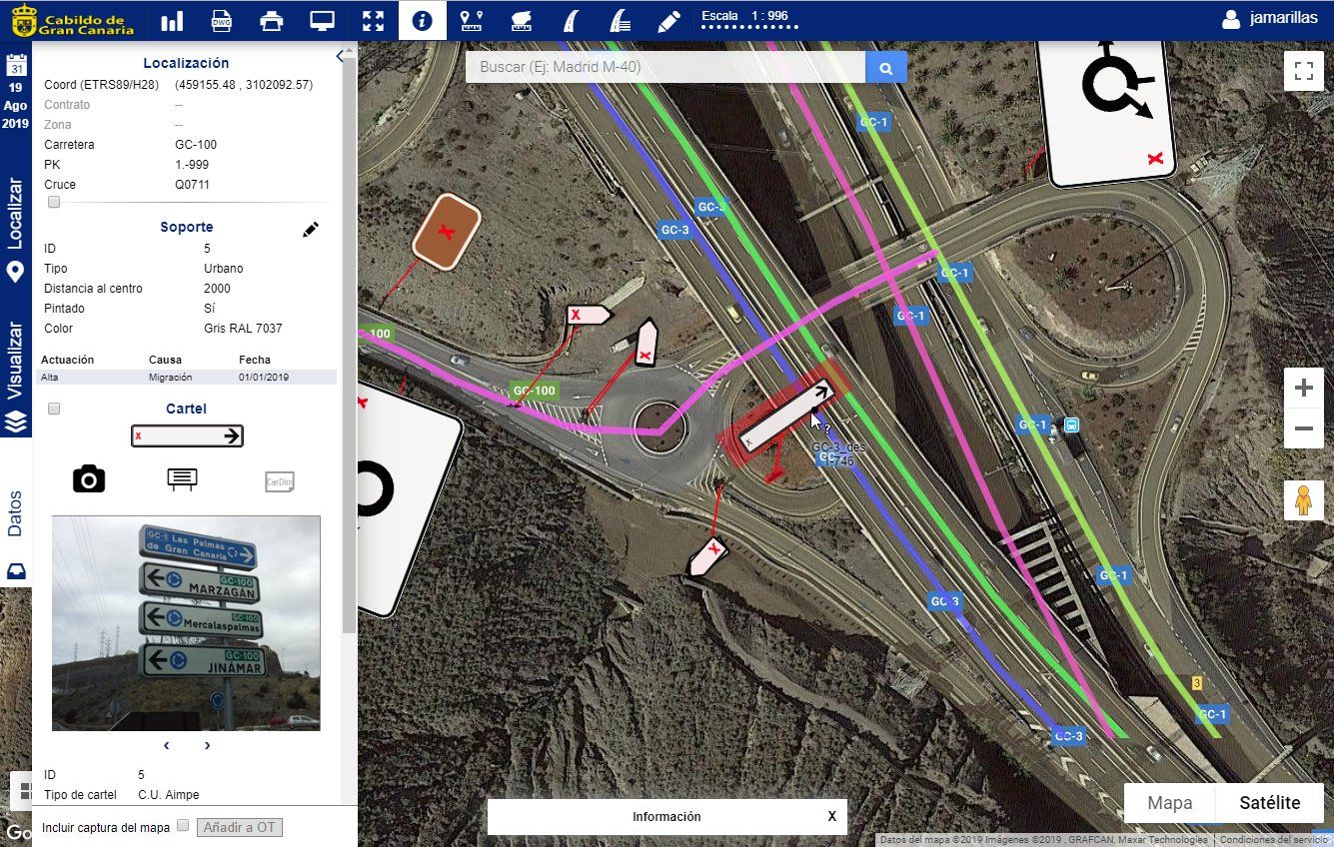Show previous sign photo
Viewport: 1334px width, 847px height.
[x=166, y=745]
